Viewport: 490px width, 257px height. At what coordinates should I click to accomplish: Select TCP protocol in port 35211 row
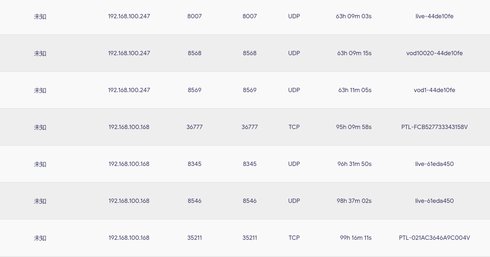pyautogui.click(x=294, y=238)
